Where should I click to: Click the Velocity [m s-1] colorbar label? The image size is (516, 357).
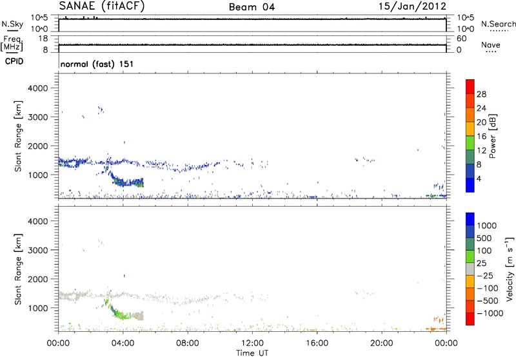(x=510, y=269)
